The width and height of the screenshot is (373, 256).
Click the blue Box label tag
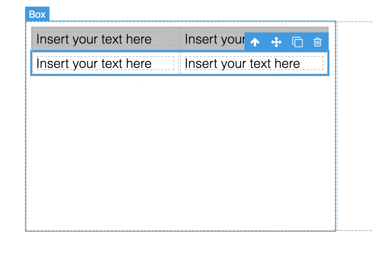point(37,14)
